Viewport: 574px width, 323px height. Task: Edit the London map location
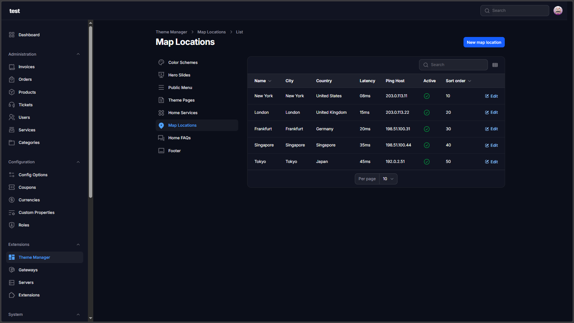coord(491,112)
